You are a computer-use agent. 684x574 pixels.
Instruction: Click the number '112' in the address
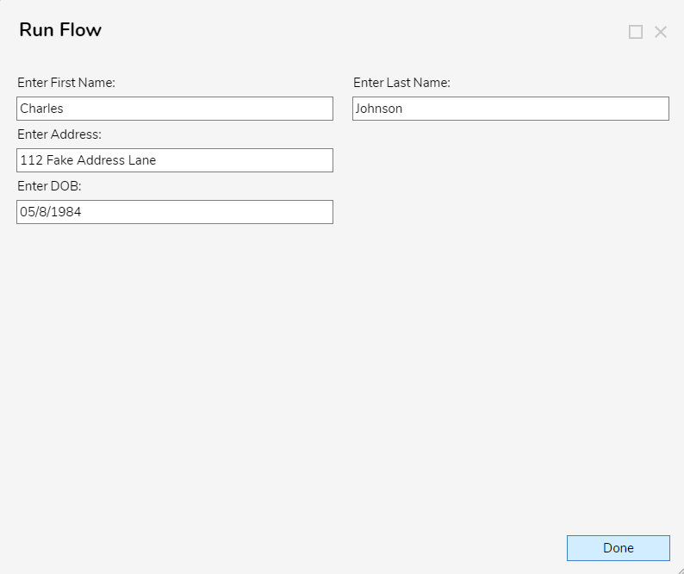pos(31,160)
